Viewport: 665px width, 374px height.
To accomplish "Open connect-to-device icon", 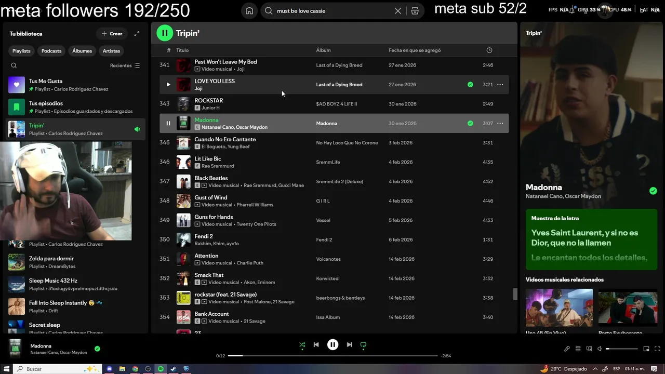I will (589, 349).
